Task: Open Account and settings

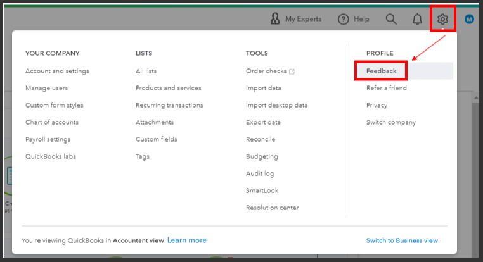Action: tap(57, 71)
